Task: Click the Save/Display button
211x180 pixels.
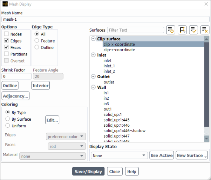Action: (x=88, y=172)
